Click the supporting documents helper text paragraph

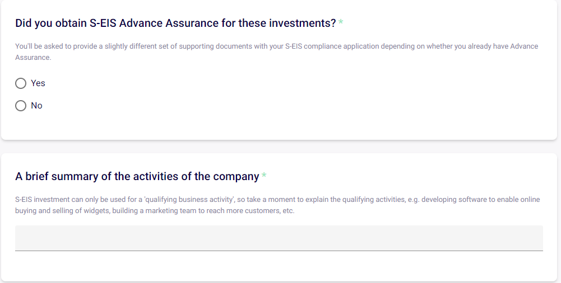pos(276,52)
